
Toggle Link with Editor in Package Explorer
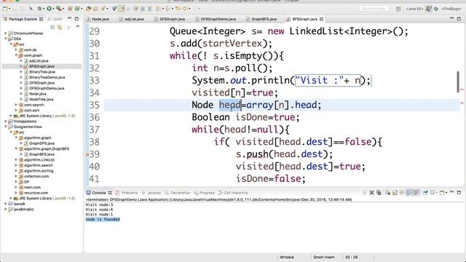coord(60,28)
